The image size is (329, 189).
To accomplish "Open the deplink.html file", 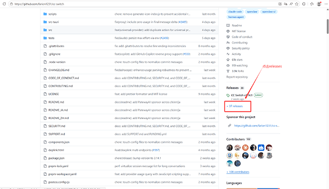I will pyautogui.click(x=56, y=150).
